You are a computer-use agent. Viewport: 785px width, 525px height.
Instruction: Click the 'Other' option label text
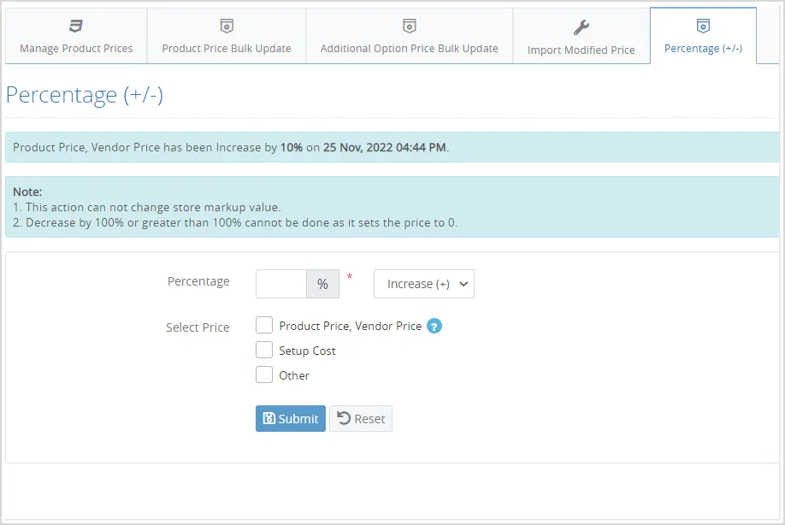click(294, 375)
